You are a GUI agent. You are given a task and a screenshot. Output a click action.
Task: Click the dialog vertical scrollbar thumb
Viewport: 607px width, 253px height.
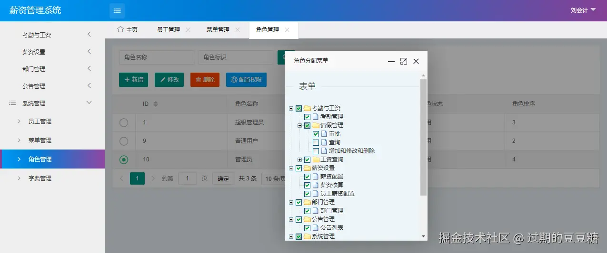[x=423, y=137]
